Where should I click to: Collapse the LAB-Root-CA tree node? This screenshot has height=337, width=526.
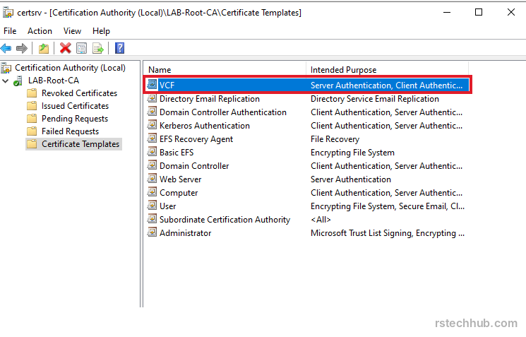(x=5, y=81)
